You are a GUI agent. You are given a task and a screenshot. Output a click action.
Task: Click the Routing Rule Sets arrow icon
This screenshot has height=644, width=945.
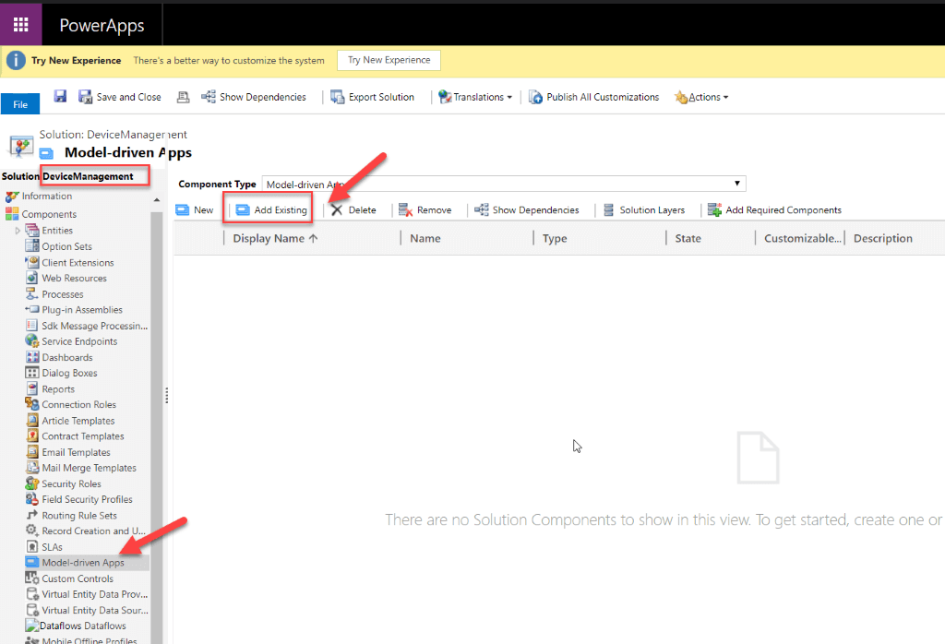tap(32, 515)
